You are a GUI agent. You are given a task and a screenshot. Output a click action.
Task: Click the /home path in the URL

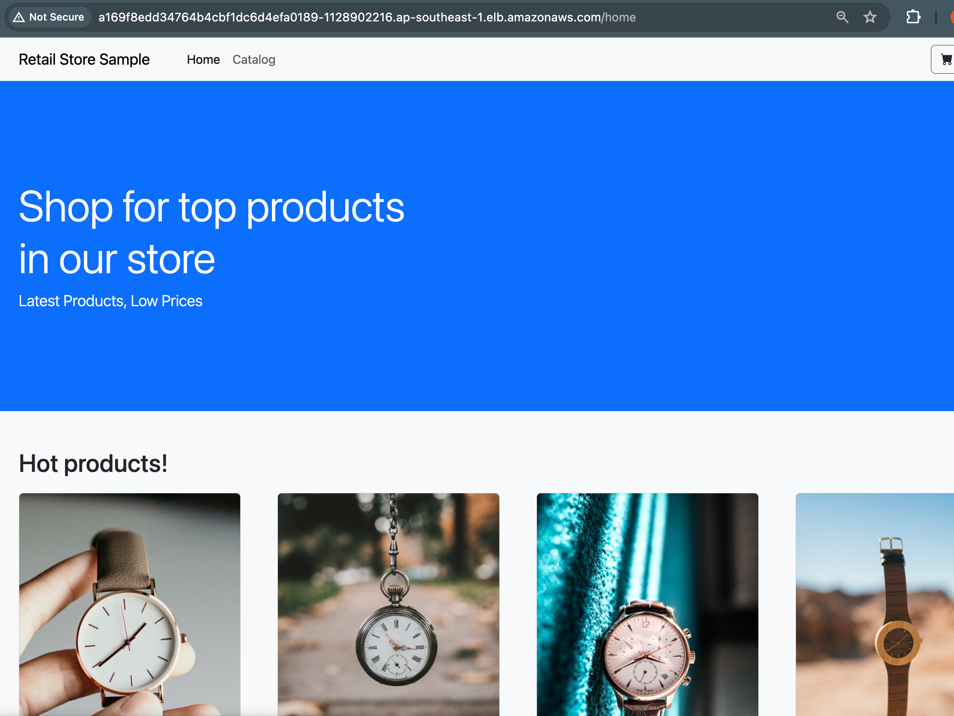tap(619, 17)
